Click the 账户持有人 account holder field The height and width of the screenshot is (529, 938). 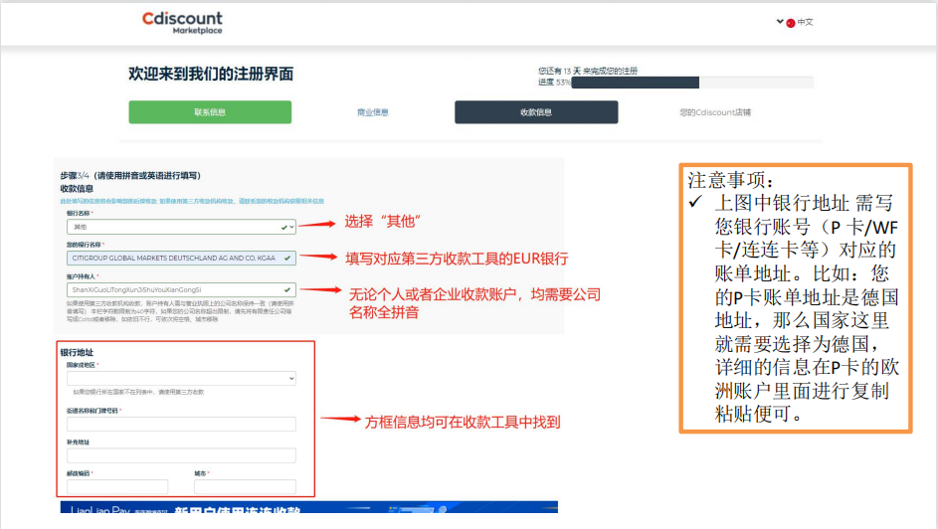click(x=174, y=289)
